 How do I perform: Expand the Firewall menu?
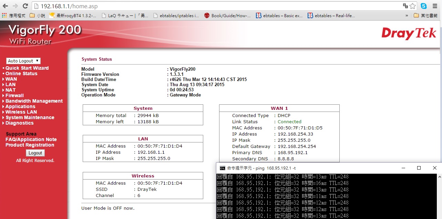pyautogui.click(x=14, y=95)
